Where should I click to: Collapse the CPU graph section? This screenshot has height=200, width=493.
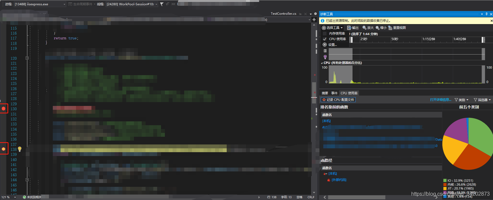pos(322,63)
